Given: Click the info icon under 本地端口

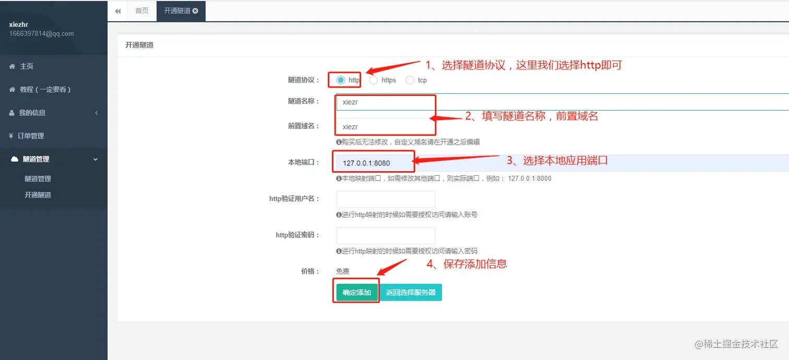Looking at the screenshot, I should [339, 178].
